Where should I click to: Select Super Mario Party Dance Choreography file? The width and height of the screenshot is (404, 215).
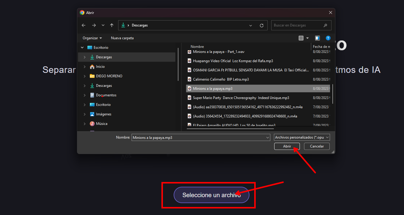click(x=241, y=98)
